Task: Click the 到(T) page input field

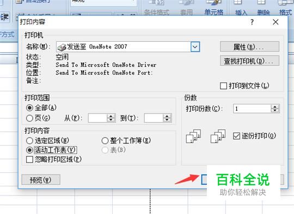Action: point(154,118)
